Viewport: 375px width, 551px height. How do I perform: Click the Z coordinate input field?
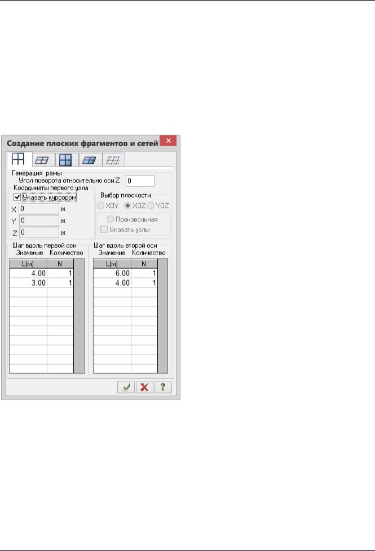point(38,232)
